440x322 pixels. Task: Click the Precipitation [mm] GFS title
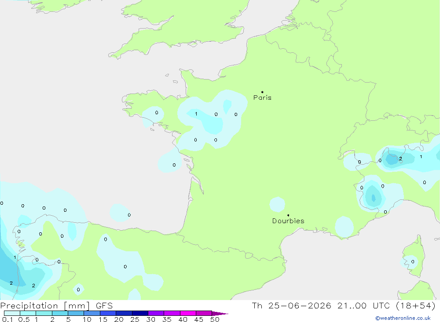click(56, 305)
